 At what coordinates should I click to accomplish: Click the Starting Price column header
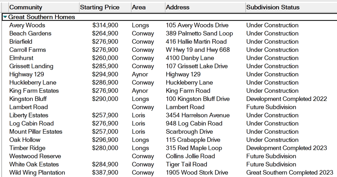[100, 7]
